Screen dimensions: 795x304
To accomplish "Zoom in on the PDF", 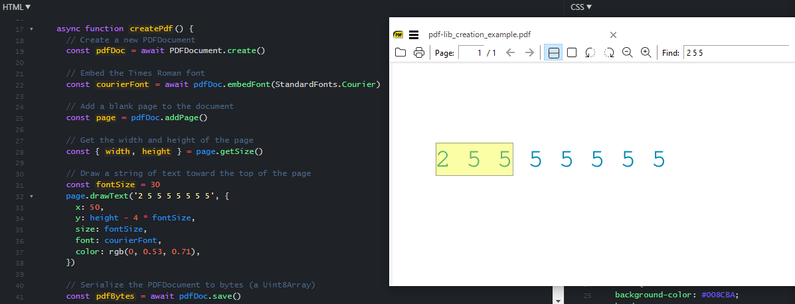I will coord(646,52).
